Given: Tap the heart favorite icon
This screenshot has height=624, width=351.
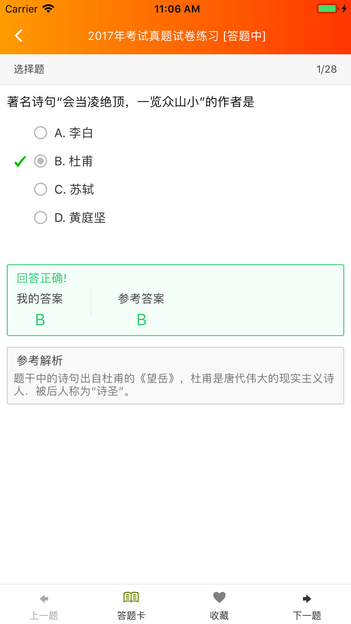Looking at the screenshot, I should [219, 597].
